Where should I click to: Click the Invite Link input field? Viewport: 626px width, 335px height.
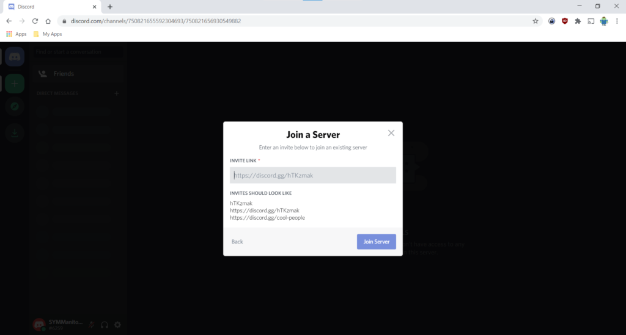point(312,175)
